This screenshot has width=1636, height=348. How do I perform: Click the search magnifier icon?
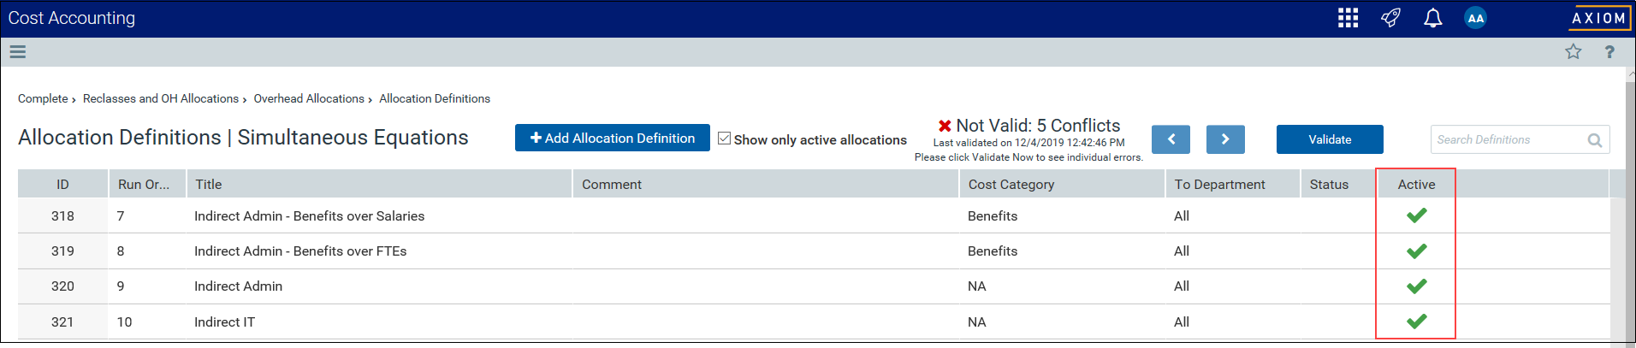(x=1595, y=140)
